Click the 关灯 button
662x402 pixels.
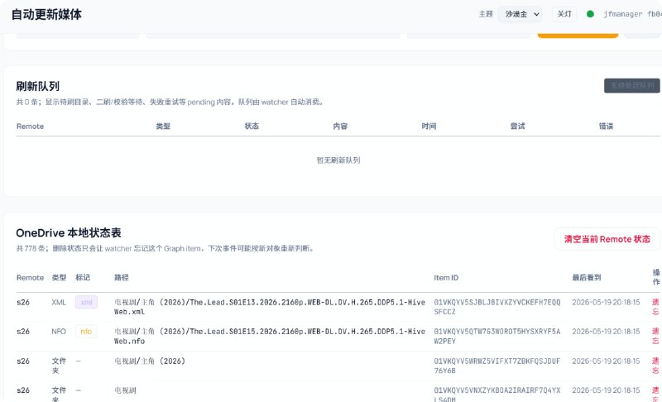click(564, 14)
